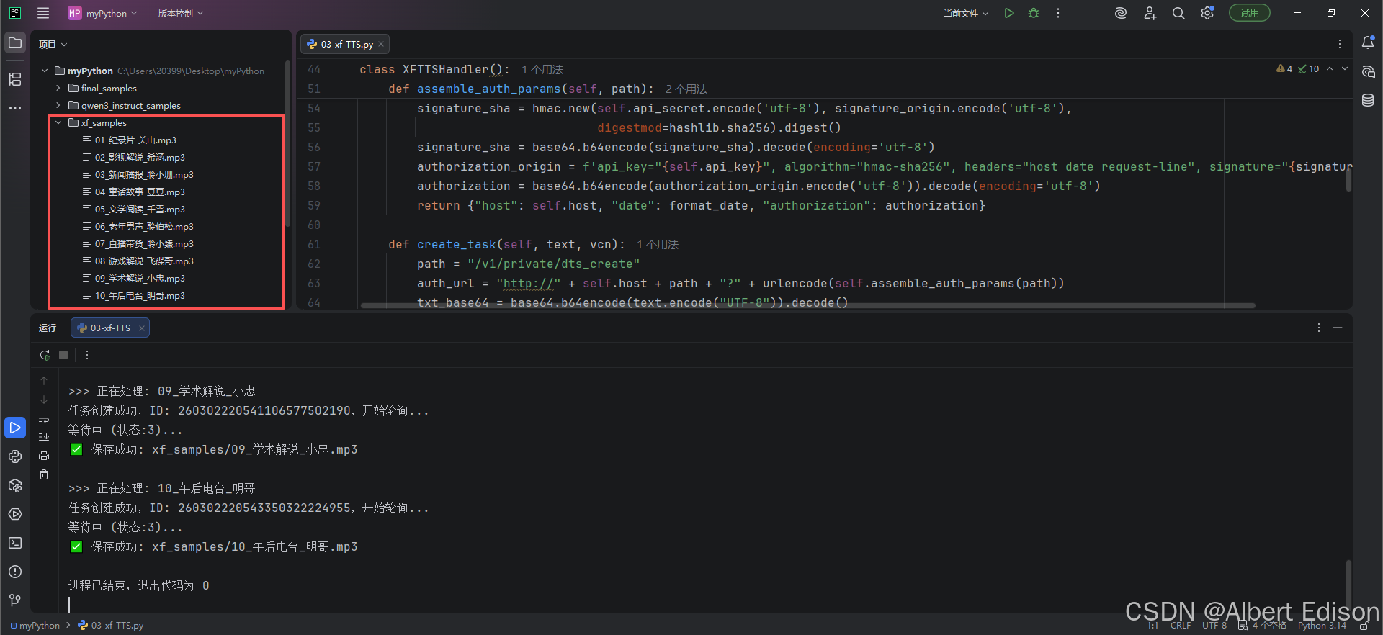The image size is (1383, 635).
Task: Click the editor horizontal scrollbar
Action: tap(807, 305)
